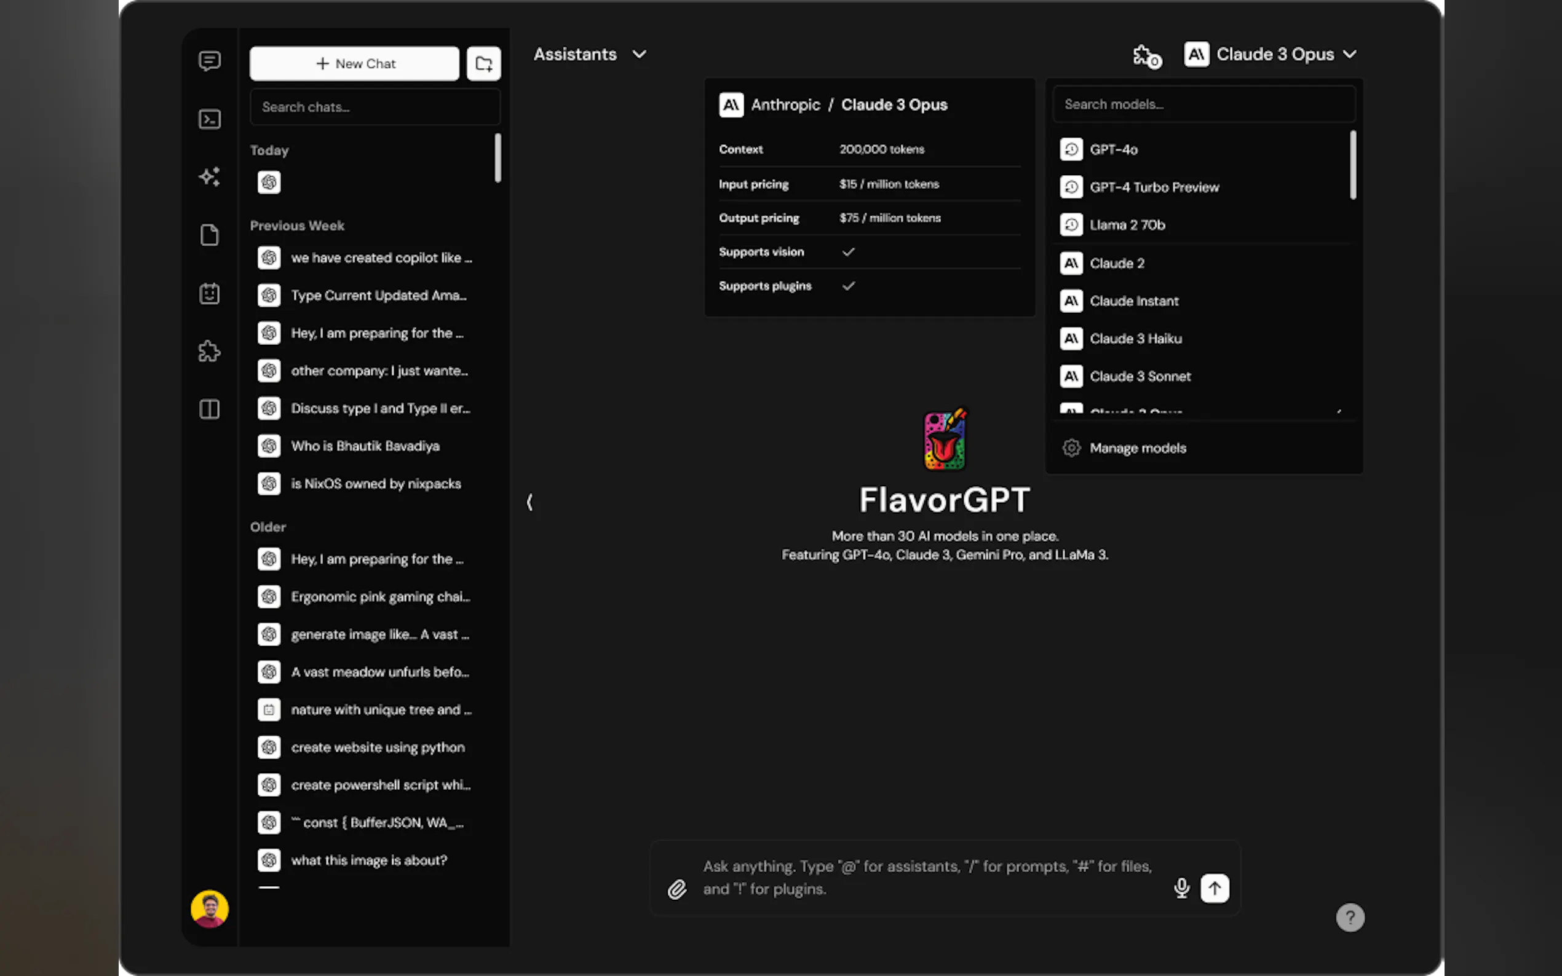This screenshot has height=976, width=1562.
Task: Open the plugins puzzle icon in sidebar
Action: [x=209, y=351]
